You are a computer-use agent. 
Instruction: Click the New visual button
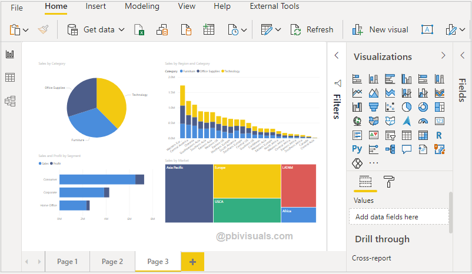[x=380, y=29]
